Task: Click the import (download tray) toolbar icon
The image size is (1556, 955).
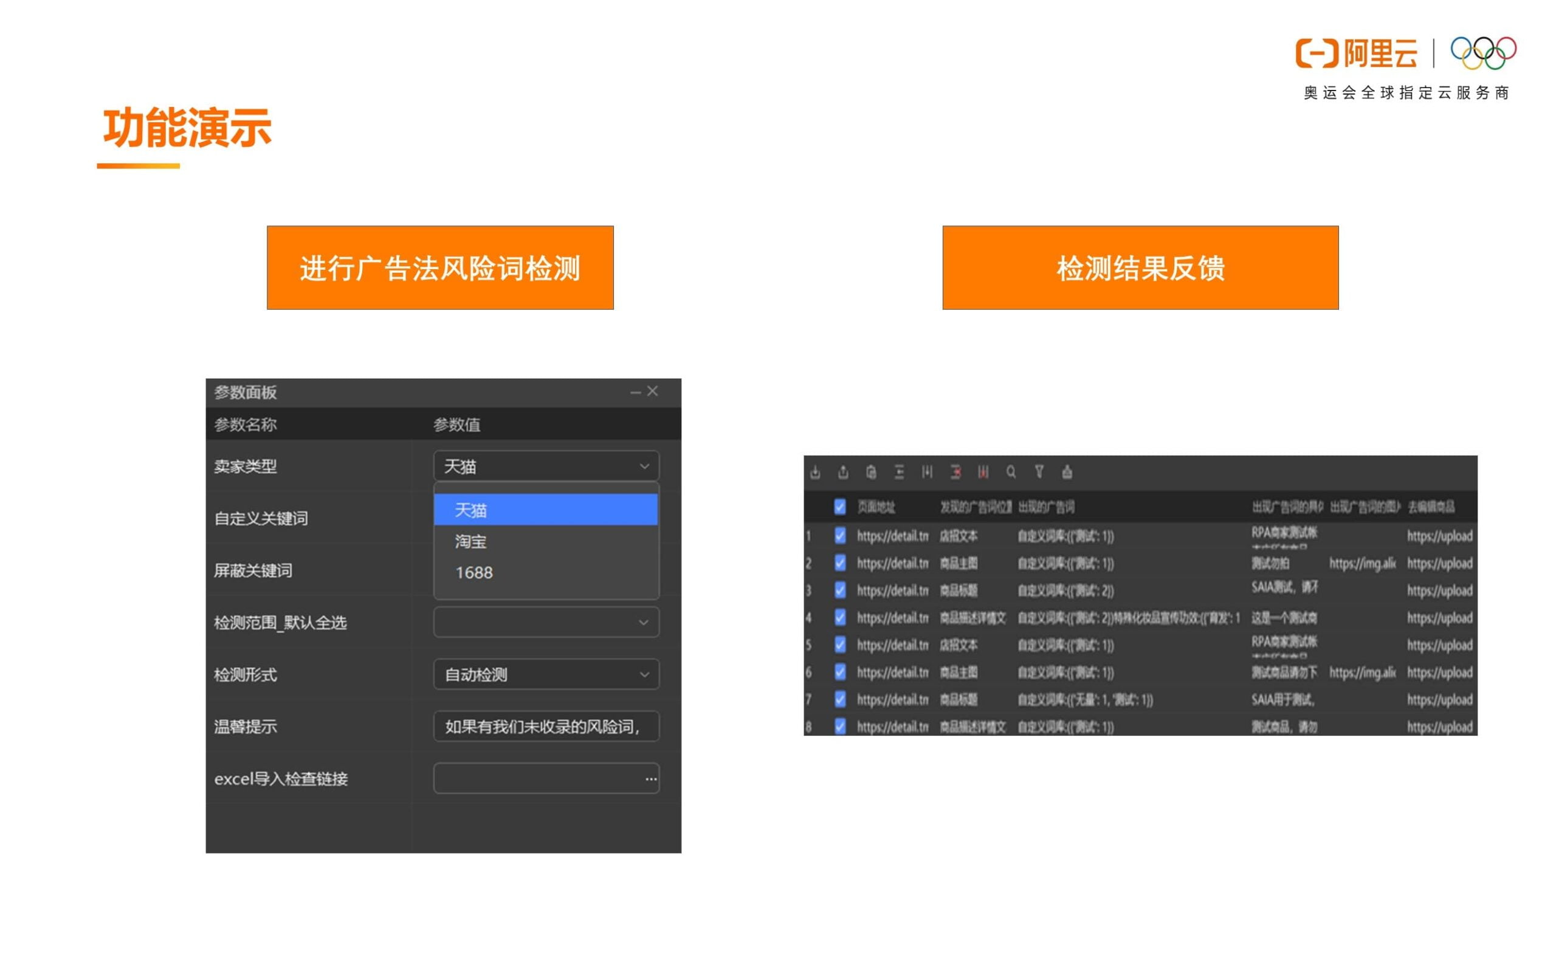Action: tap(815, 472)
